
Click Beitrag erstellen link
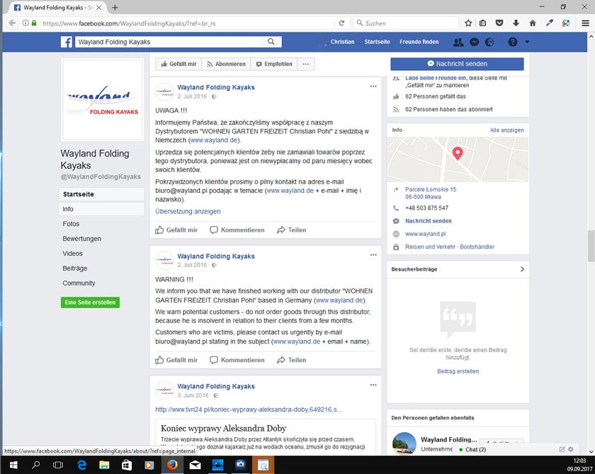[x=458, y=371]
